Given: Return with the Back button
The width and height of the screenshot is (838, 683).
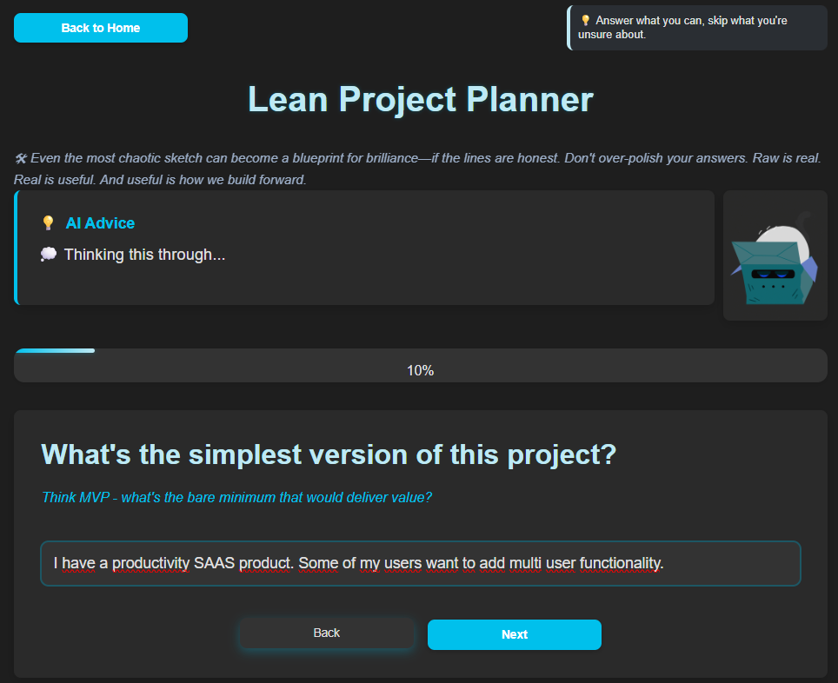Looking at the screenshot, I should pyautogui.click(x=327, y=633).
